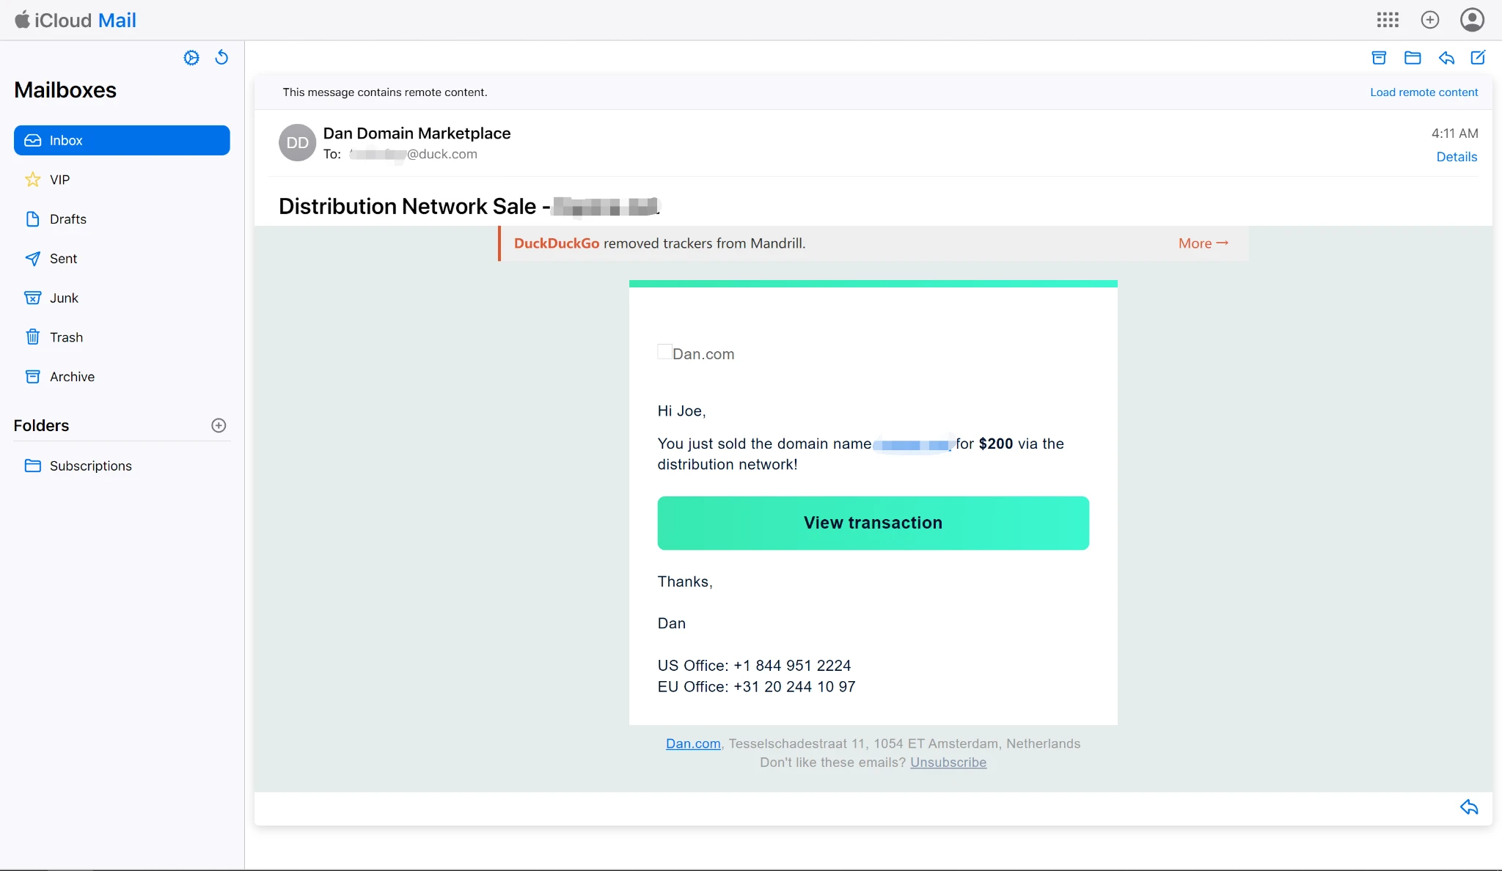Refresh mail with the circular arrow icon

coord(221,57)
